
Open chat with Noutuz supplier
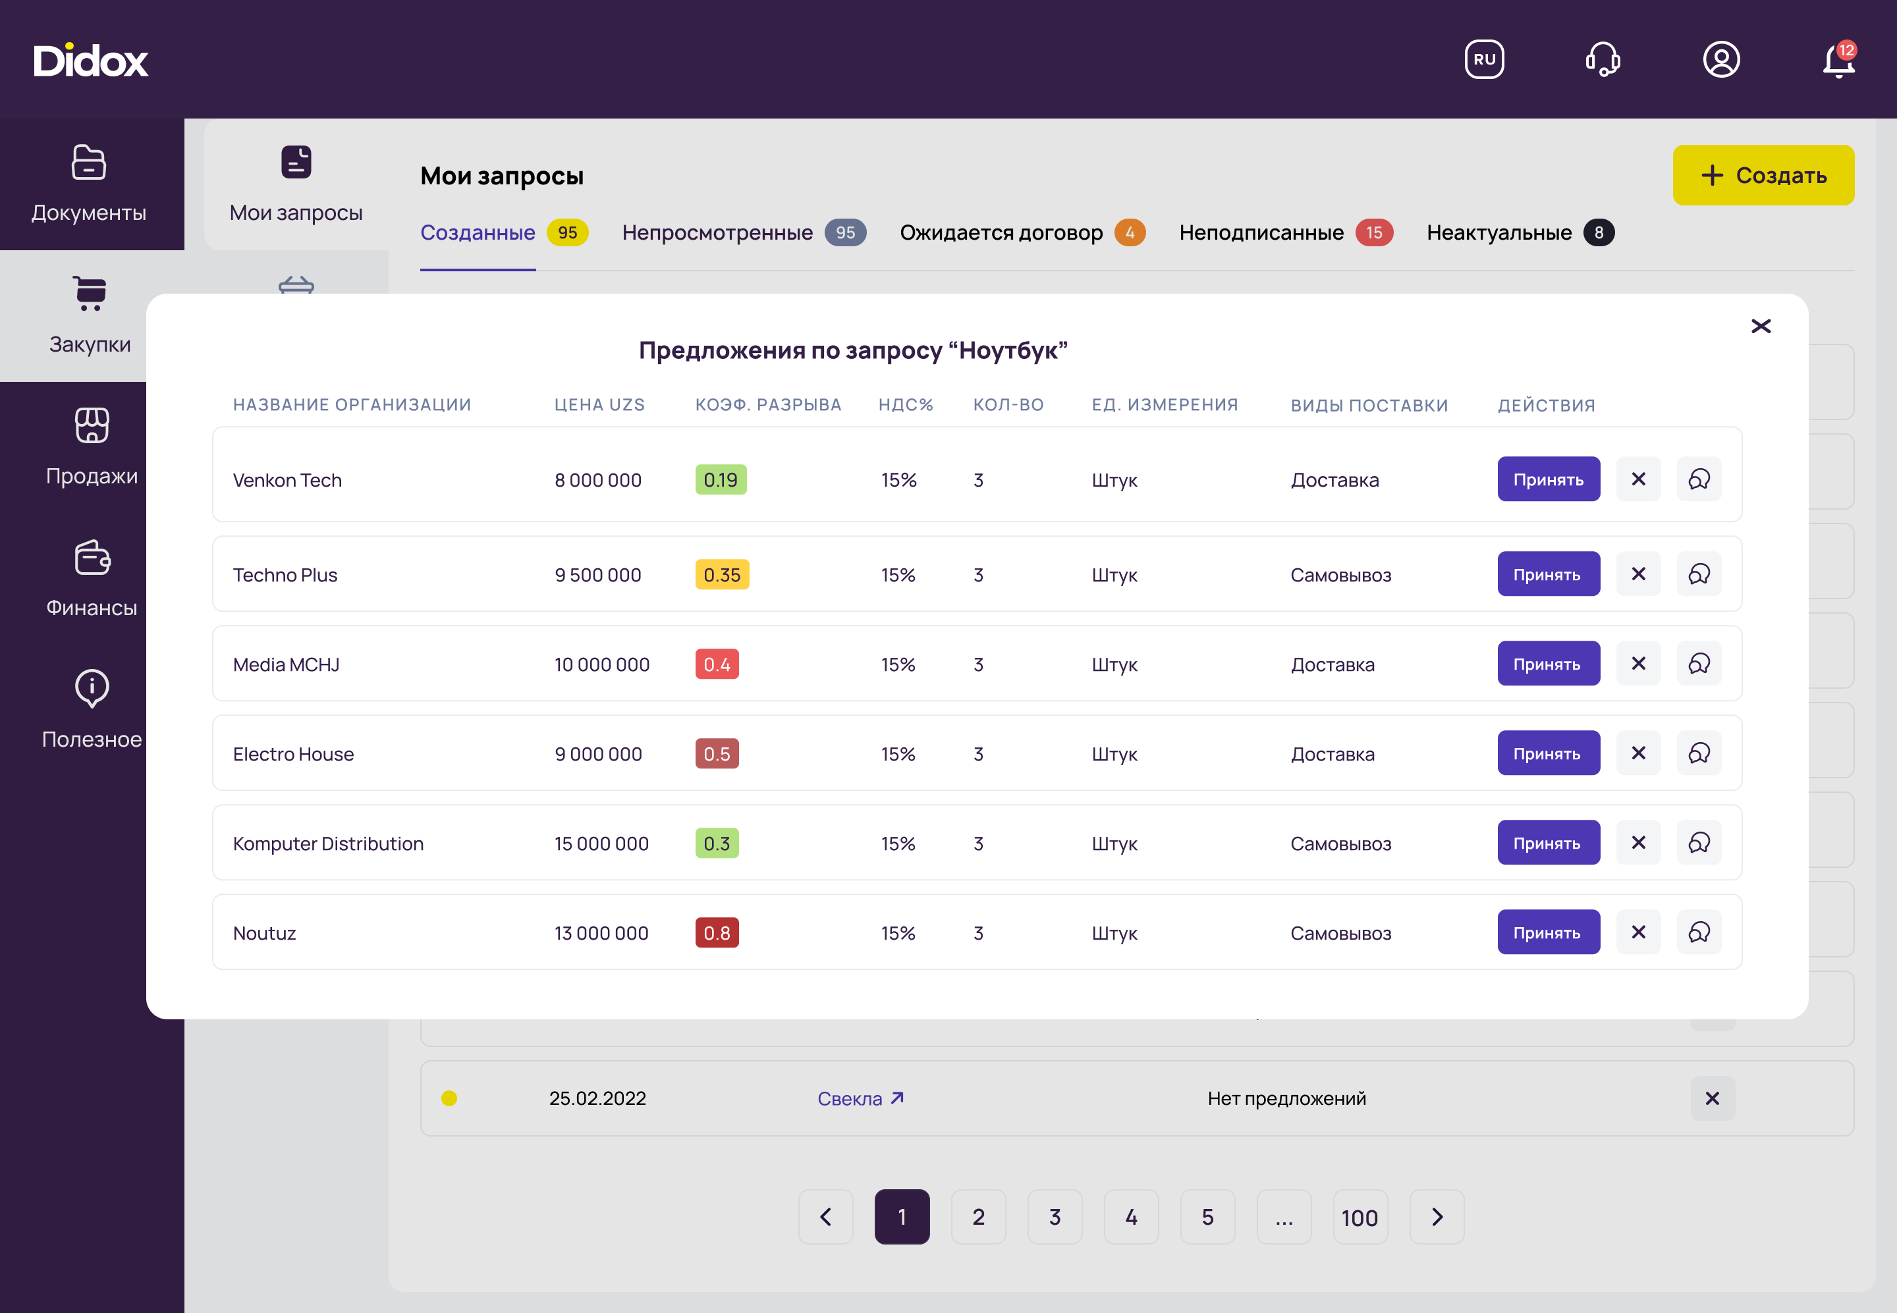pyautogui.click(x=1699, y=932)
